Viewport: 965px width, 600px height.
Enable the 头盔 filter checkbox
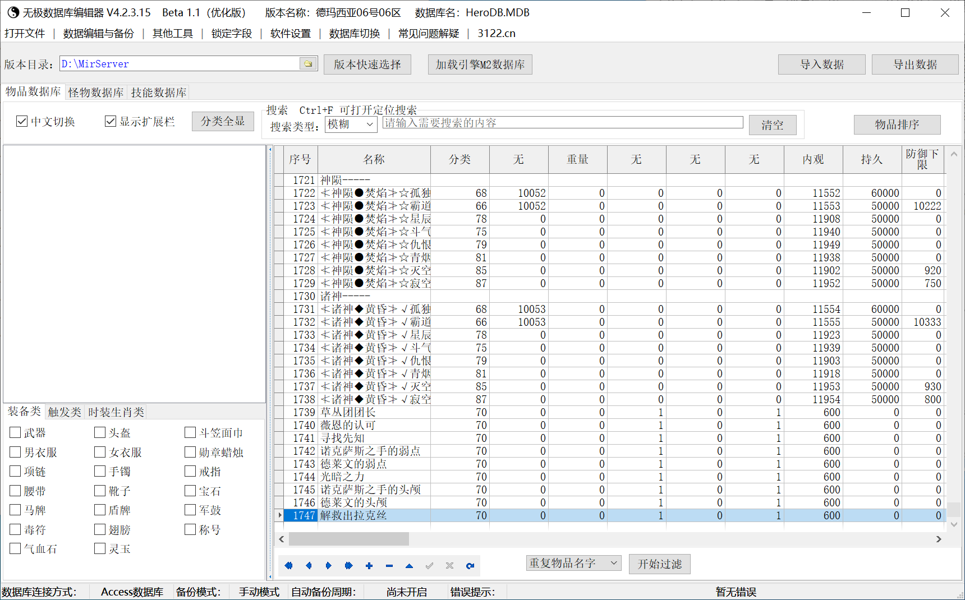tap(100, 432)
